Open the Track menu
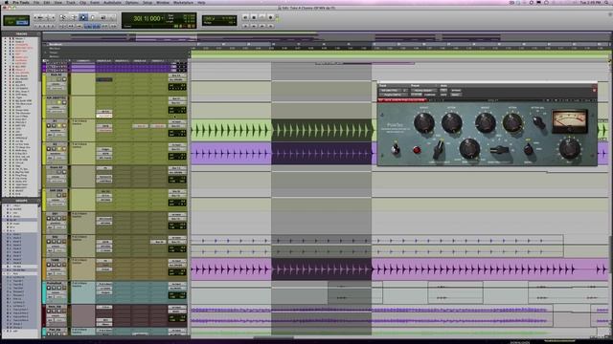The image size is (613, 344). coord(71,2)
